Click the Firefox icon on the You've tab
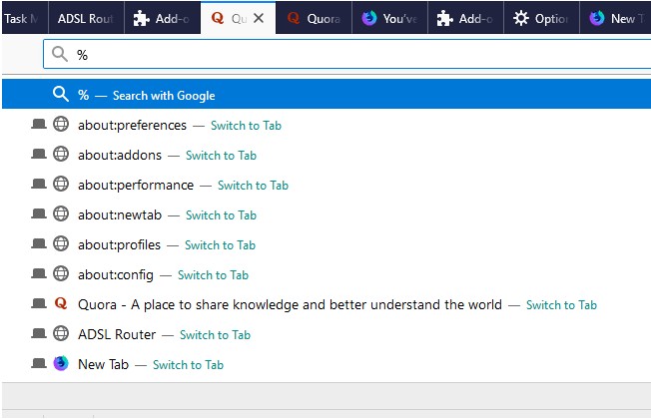651x419 pixels. tap(369, 18)
